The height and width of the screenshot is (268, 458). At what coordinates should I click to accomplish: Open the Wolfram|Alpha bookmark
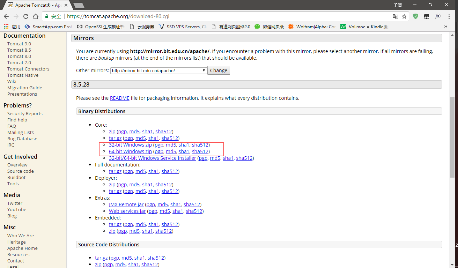click(312, 27)
